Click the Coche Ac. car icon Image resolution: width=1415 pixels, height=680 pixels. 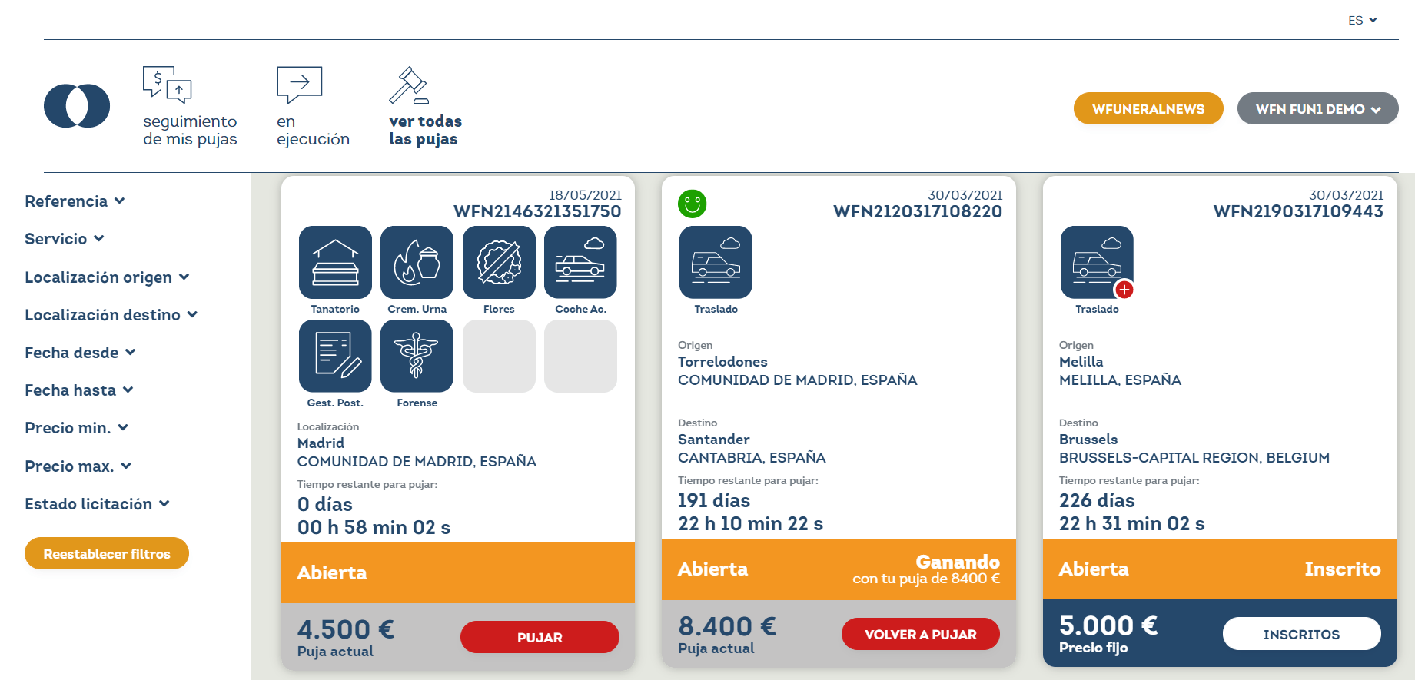click(580, 262)
